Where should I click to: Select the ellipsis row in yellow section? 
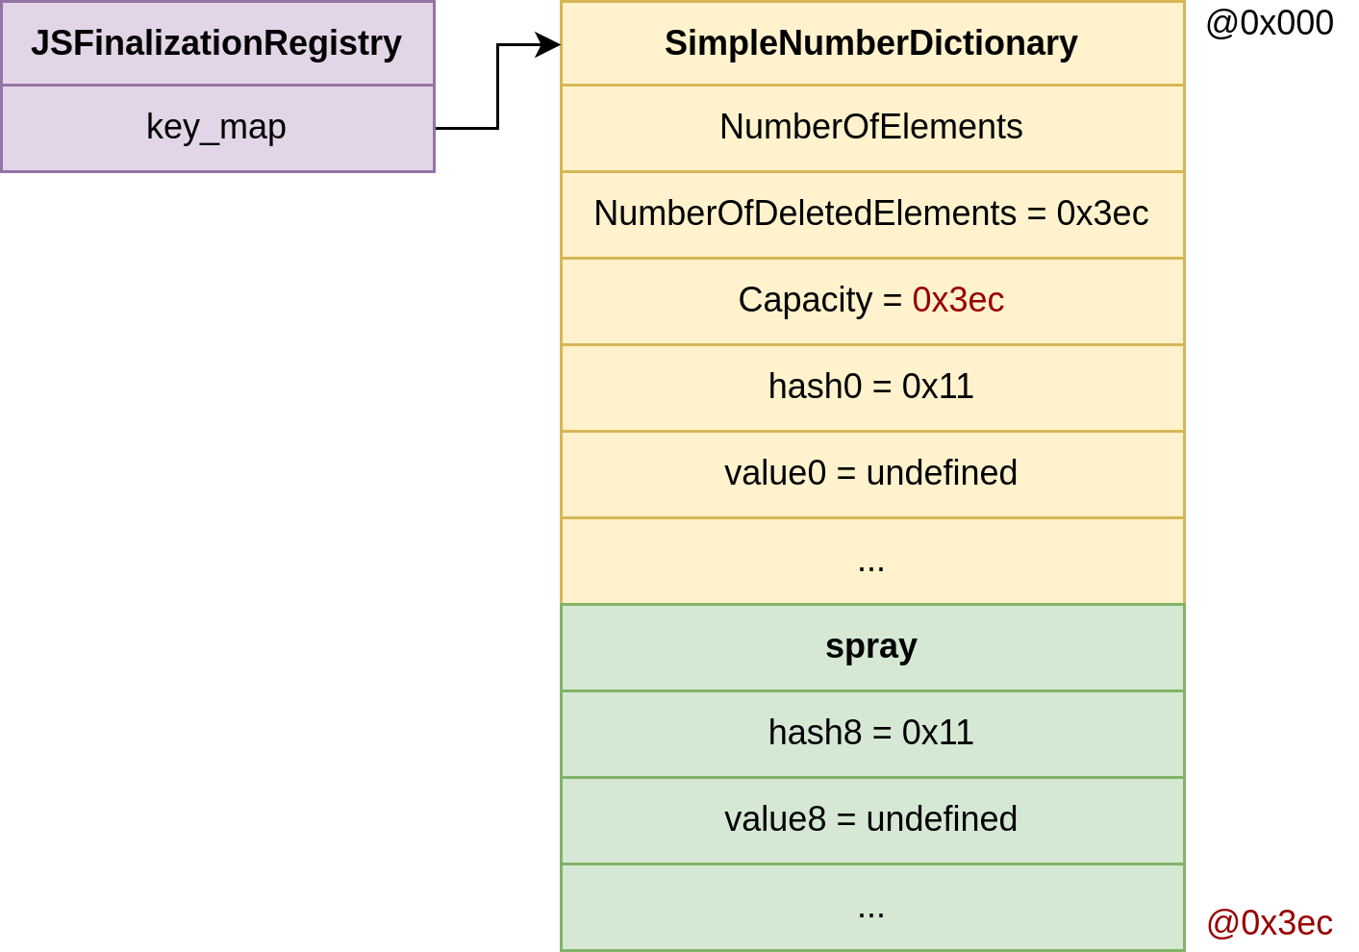tap(871, 561)
